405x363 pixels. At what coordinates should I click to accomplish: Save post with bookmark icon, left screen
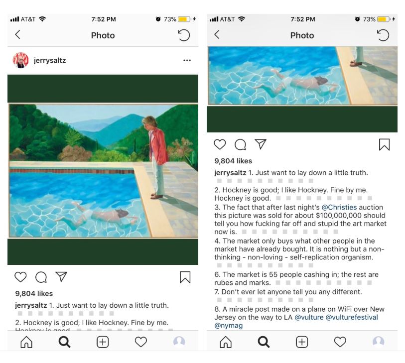[185, 277]
